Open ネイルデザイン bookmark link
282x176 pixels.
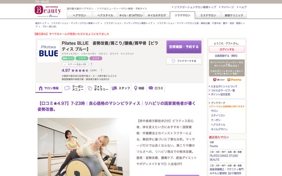pos(219,129)
